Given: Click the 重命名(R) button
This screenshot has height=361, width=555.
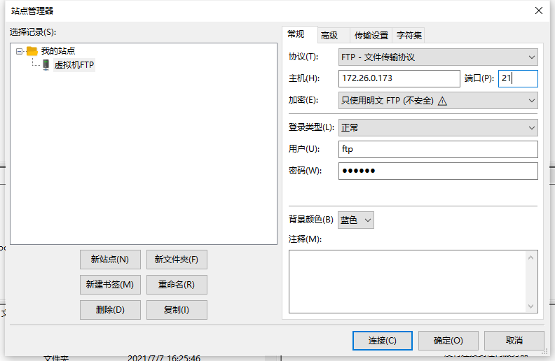Looking at the screenshot, I should click(x=177, y=285).
